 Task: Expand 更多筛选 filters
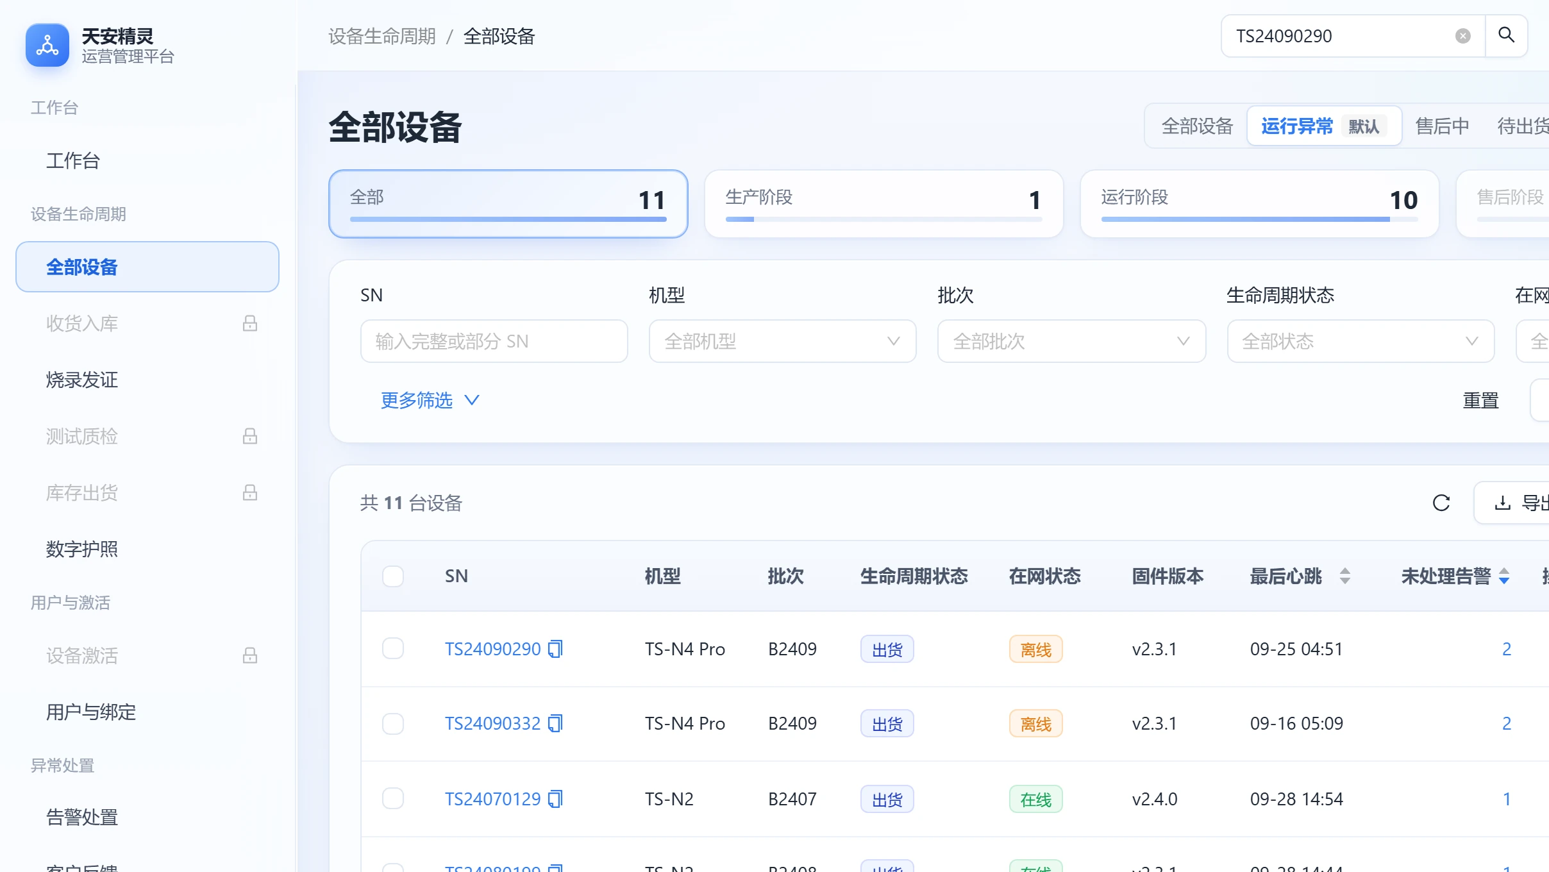tap(430, 400)
